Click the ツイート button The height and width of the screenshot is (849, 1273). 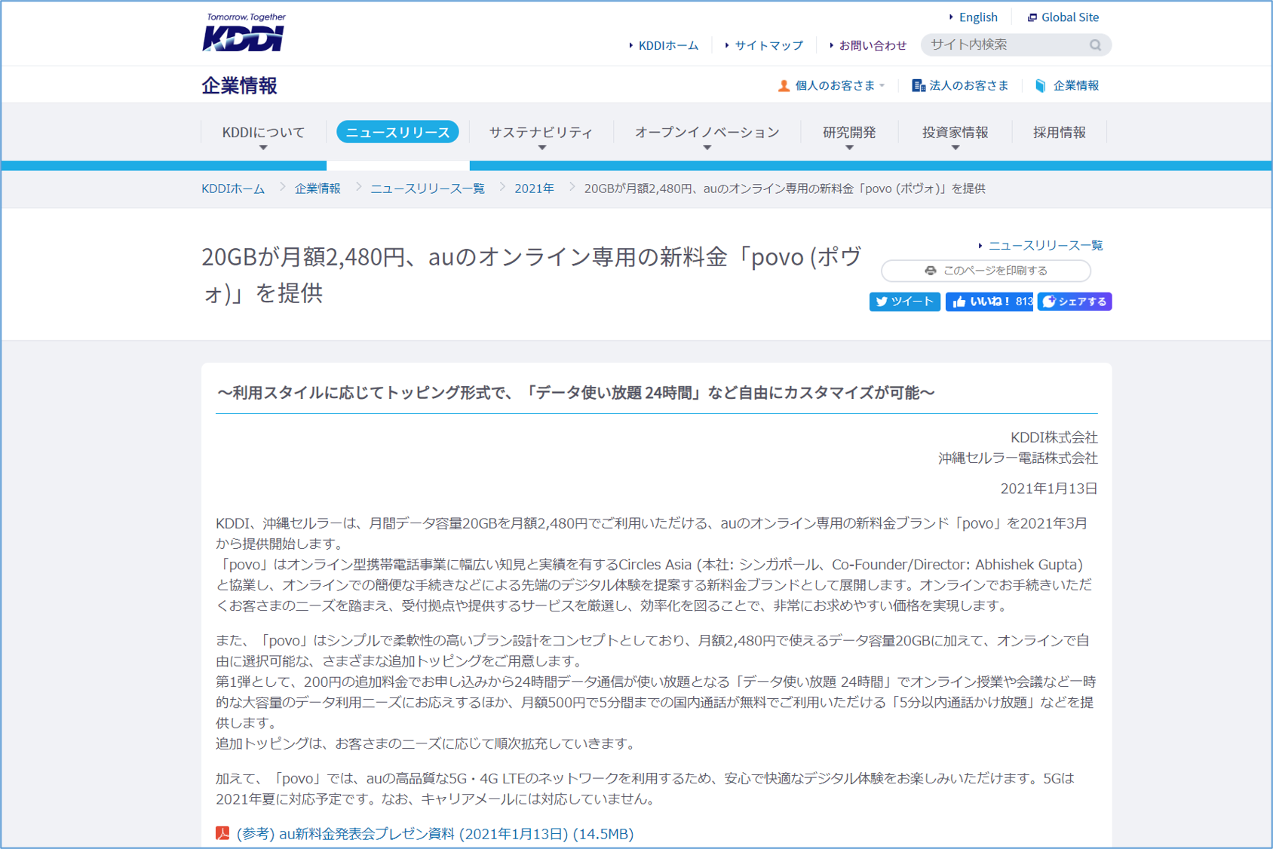pos(904,302)
